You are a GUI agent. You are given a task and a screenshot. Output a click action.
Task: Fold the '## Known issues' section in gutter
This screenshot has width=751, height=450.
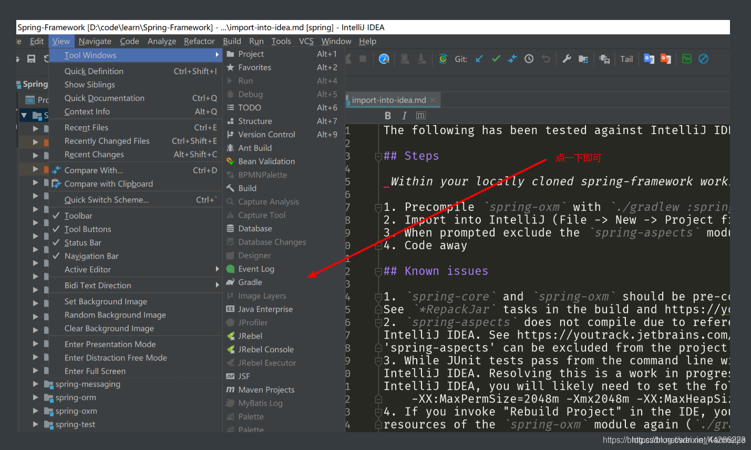378,271
